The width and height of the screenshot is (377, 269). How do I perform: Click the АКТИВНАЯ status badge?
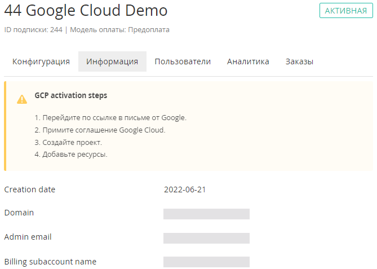pyautogui.click(x=346, y=11)
